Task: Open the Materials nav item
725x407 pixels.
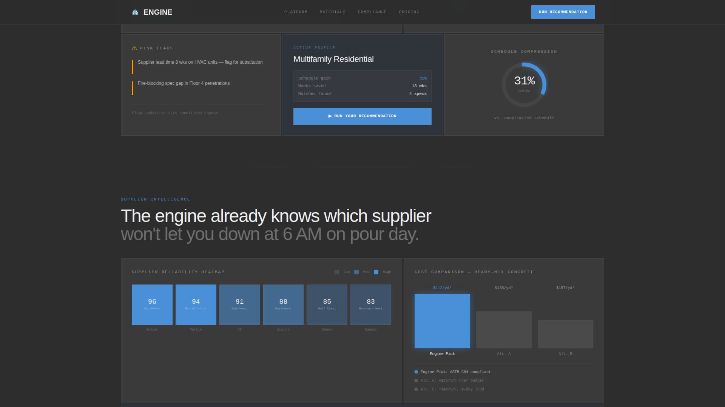Action: [x=333, y=12]
